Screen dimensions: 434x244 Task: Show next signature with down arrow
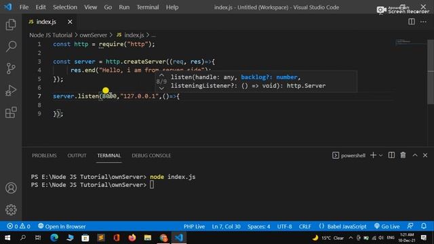(161, 88)
